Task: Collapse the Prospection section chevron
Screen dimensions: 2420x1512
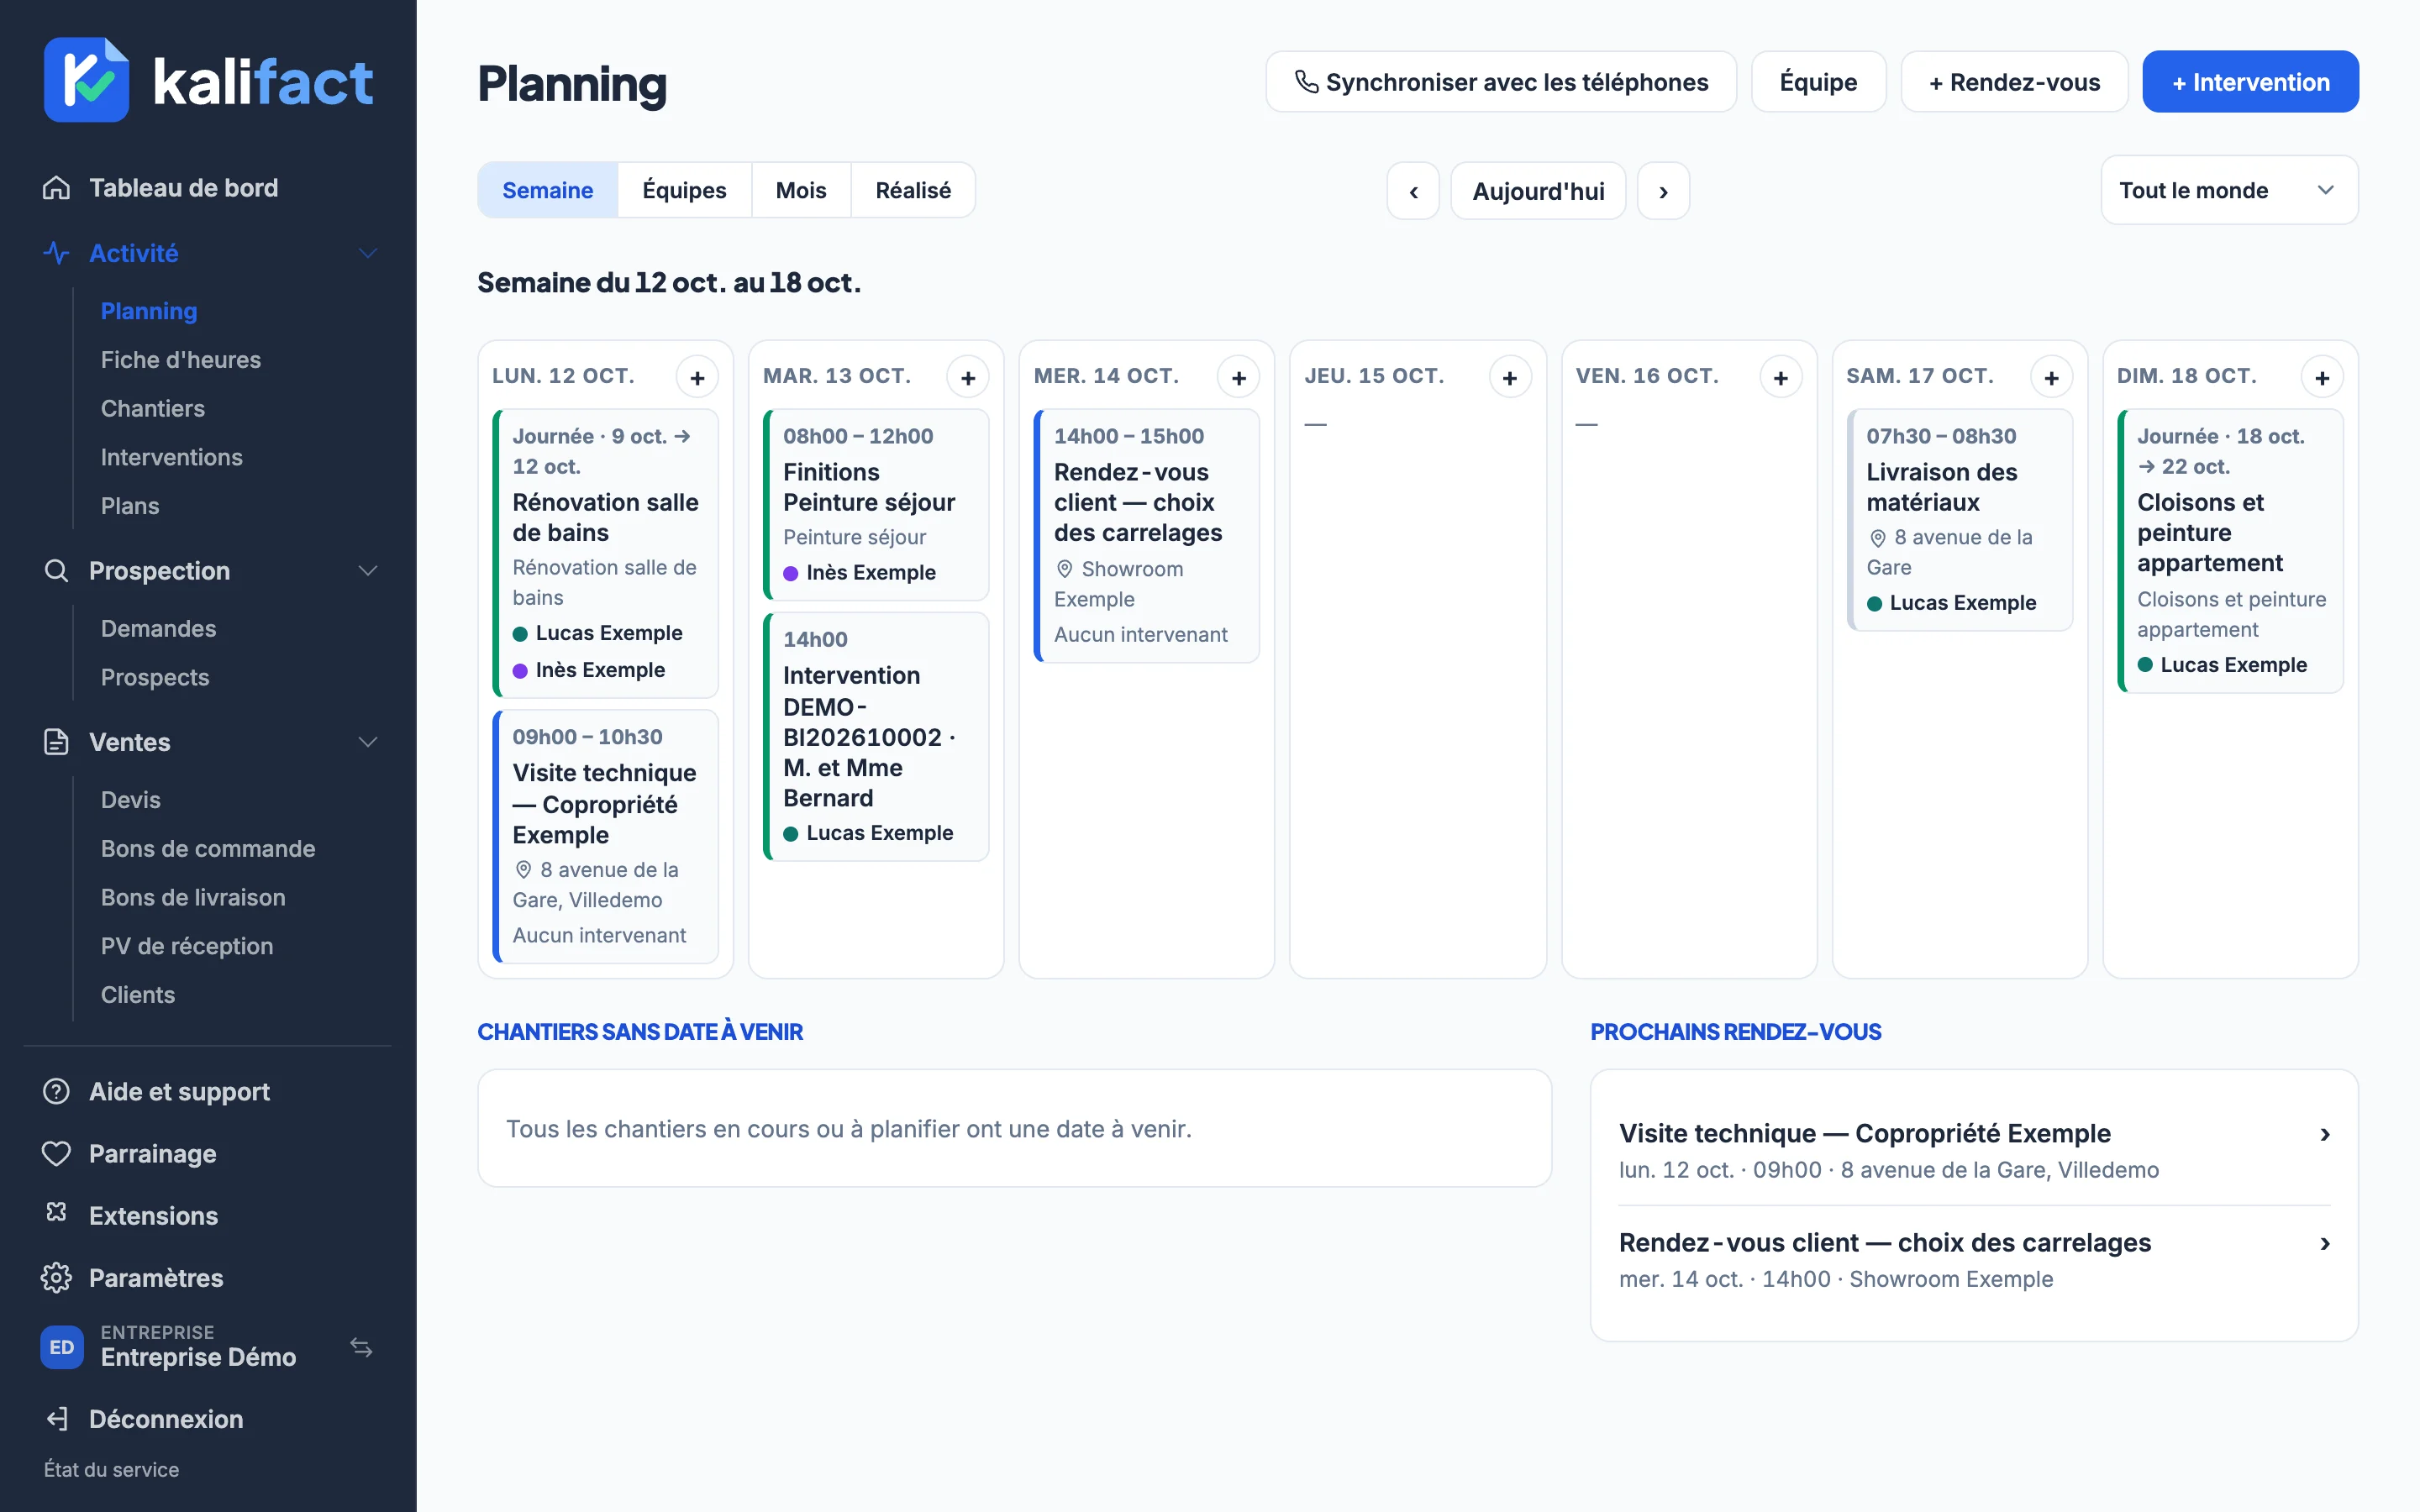Action: (x=368, y=571)
